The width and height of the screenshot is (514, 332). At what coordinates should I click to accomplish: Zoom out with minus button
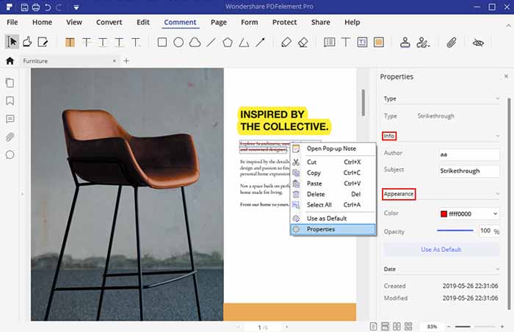(x=449, y=327)
